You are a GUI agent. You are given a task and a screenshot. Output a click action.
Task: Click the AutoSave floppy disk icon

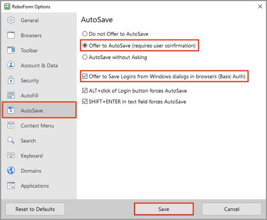click(11, 110)
